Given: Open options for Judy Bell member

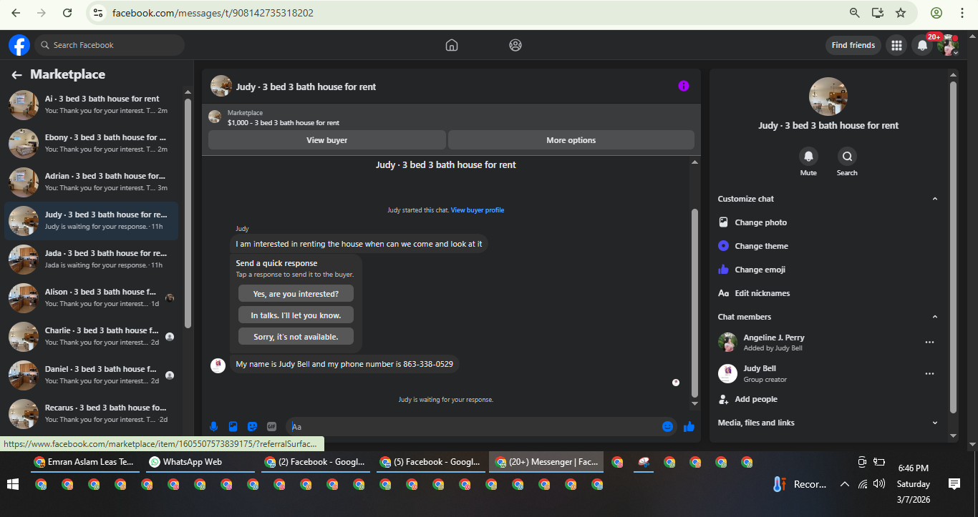Looking at the screenshot, I should 929,373.
